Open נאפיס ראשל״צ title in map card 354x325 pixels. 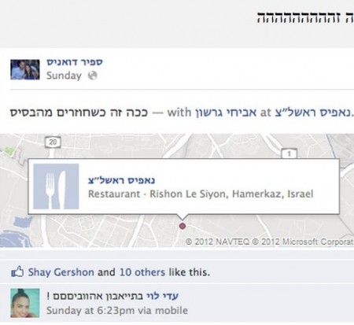(x=121, y=180)
